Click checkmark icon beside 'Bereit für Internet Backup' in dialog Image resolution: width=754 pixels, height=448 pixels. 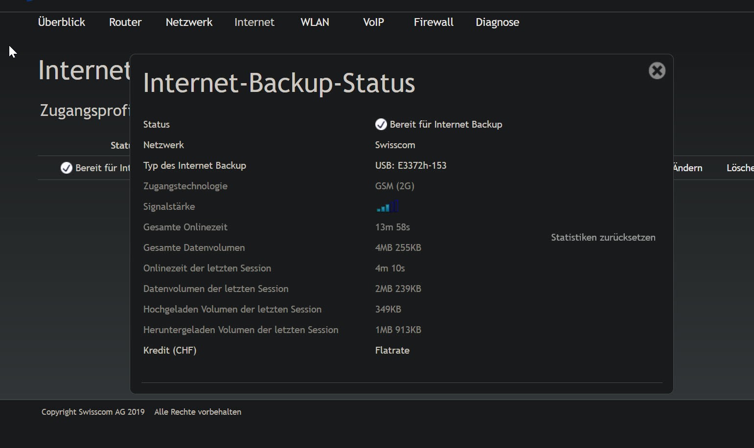click(x=381, y=125)
